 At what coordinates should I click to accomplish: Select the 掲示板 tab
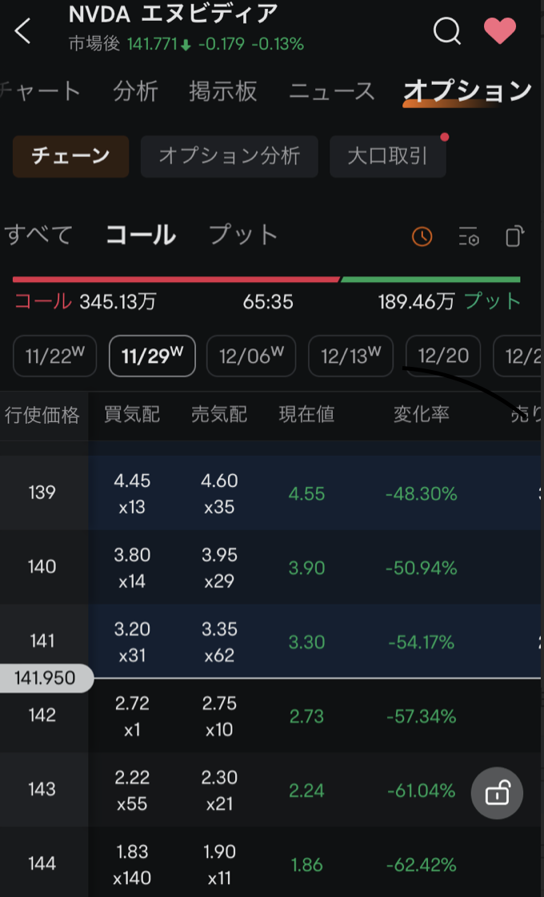click(x=223, y=91)
